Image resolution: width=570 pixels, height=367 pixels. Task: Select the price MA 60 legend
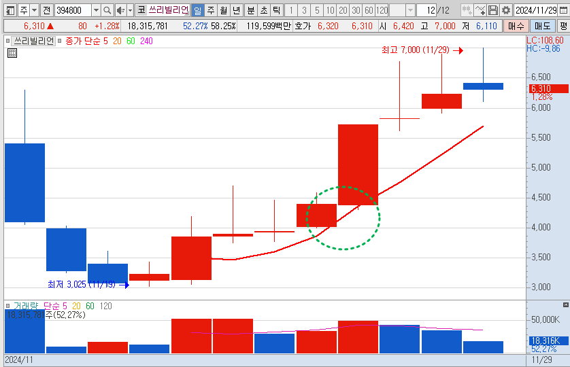[131, 41]
